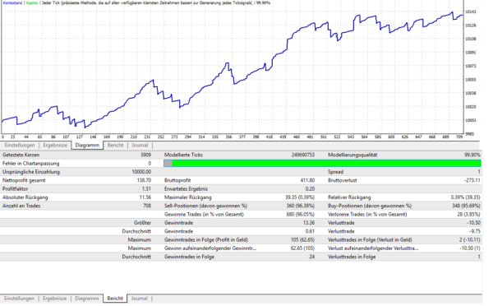Click the green modelling quality progress bar
The height and width of the screenshot is (306, 493).
326,163
